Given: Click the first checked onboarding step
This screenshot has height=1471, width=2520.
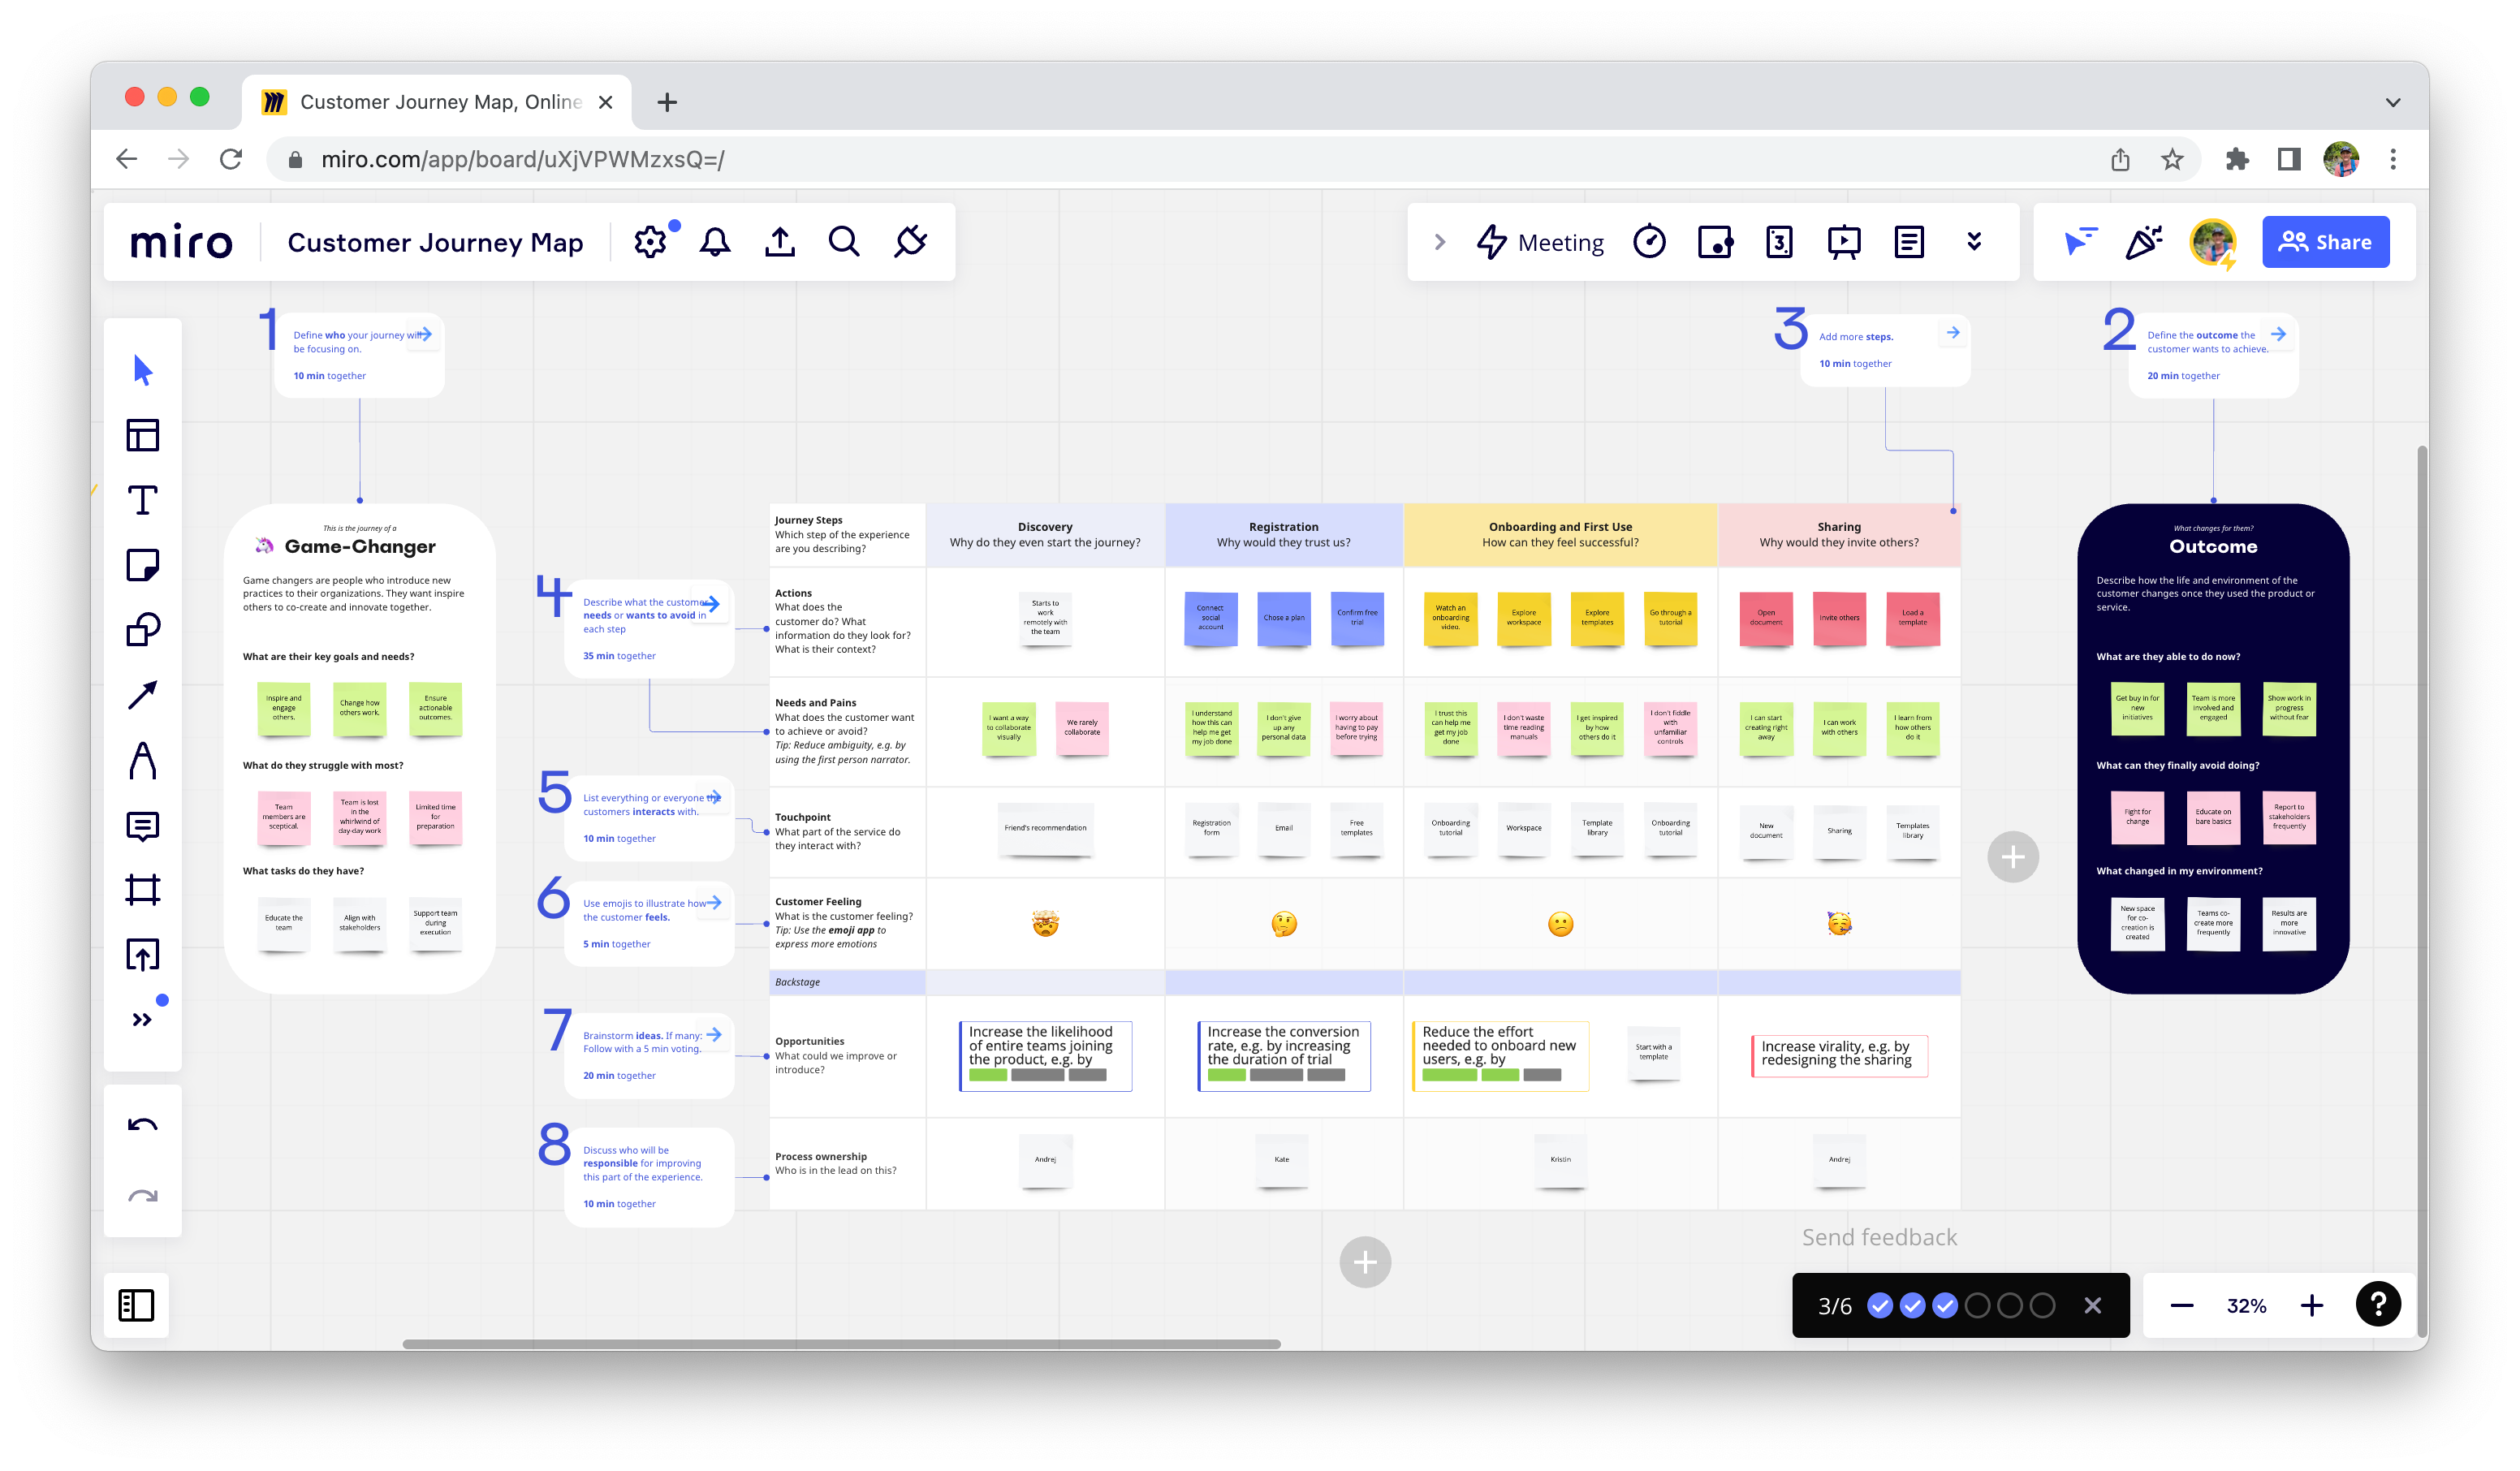Looking at the screenshot, I should pyautogui.click(x=1880, y=1305).
